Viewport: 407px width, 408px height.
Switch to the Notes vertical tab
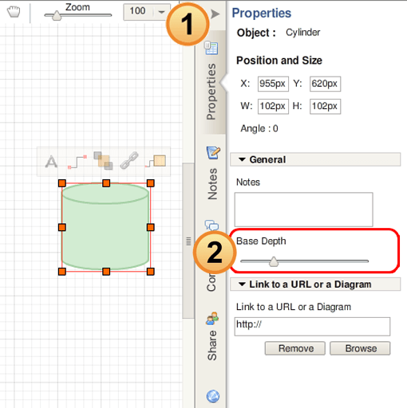tap(212, 184)
